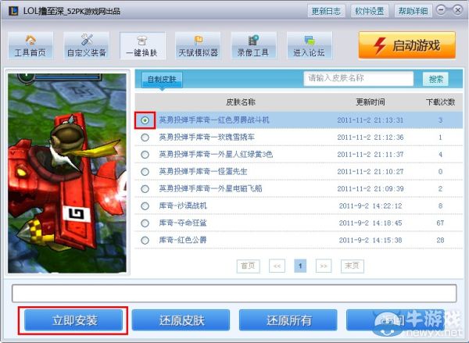Select radio for 库奇-沙漠战机 skin
The width and height of the screenshot is (469, 343).
[145, 206]
